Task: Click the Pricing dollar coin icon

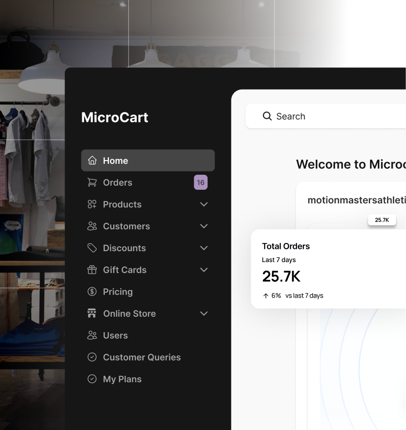Action: coord(92,292)
